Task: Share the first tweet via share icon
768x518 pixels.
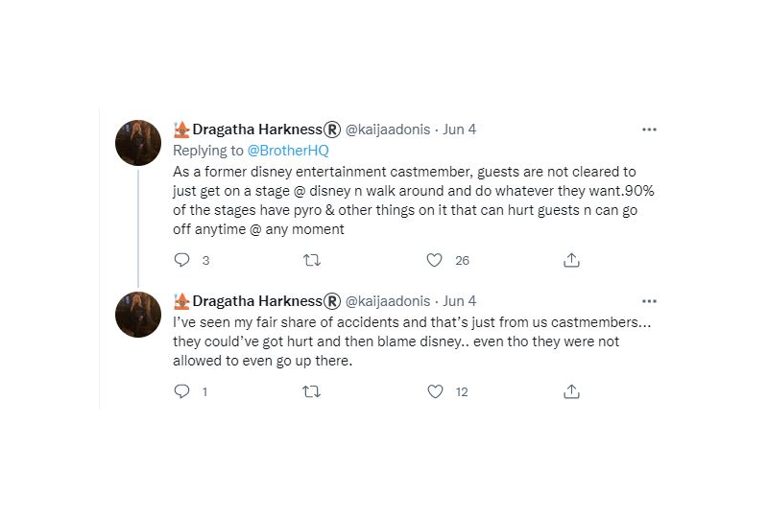Action: coord(571,260)
